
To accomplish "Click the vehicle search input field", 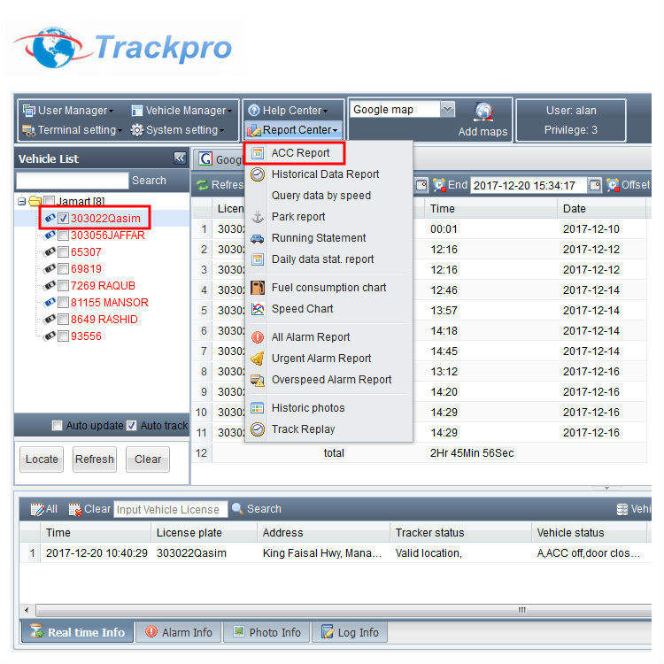I will [x=72, y=181].
